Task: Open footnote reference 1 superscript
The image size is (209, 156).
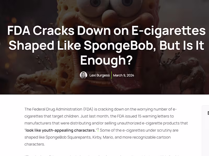Action: point(98,129)
